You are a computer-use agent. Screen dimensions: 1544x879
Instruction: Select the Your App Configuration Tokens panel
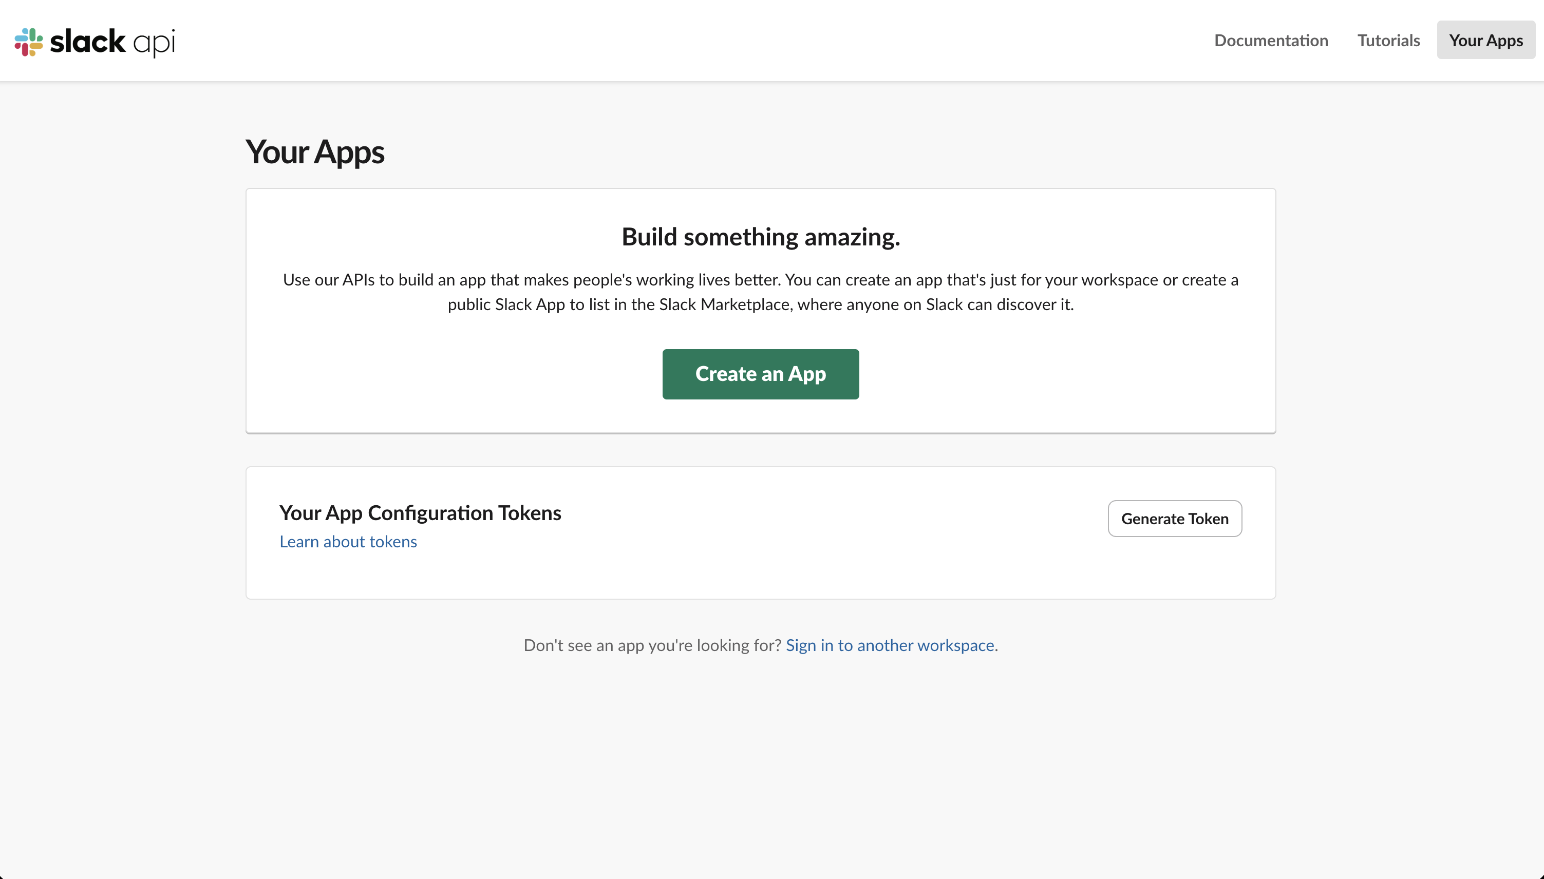point(420,512)
